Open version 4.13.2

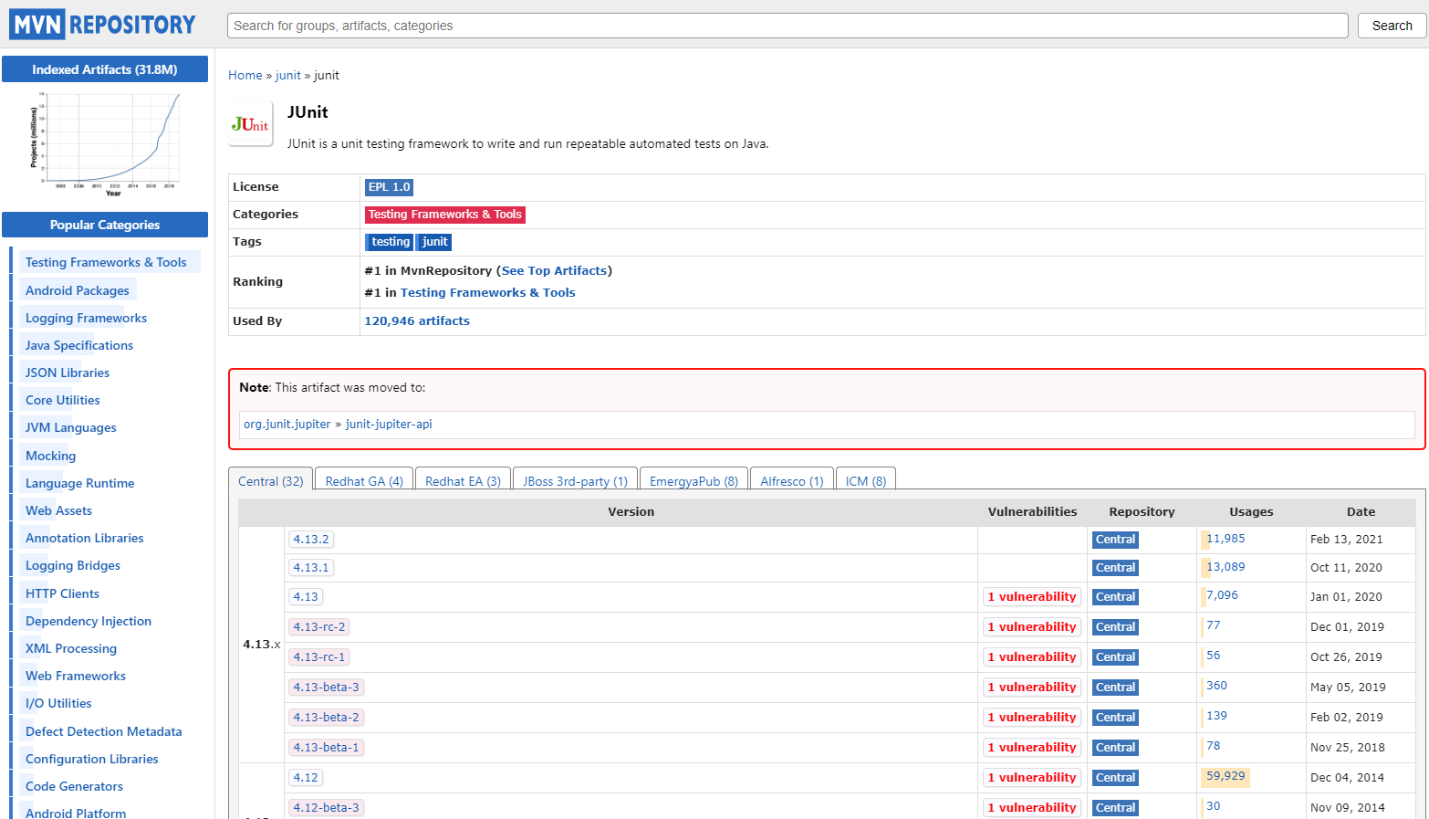click(x=311, y=540)
